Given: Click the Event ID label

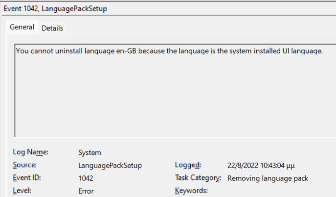Looking at the screenshot, I should 27,178.
